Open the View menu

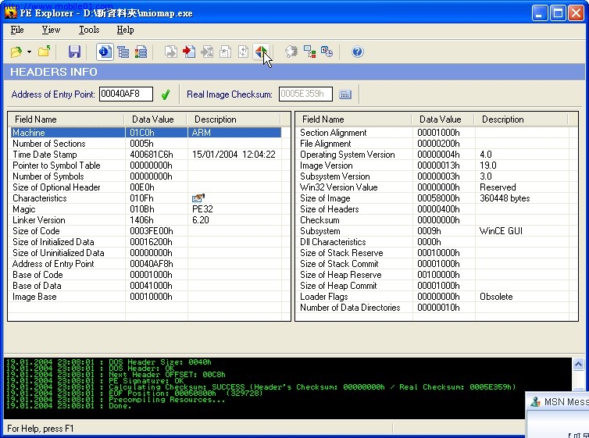(51, 30)
